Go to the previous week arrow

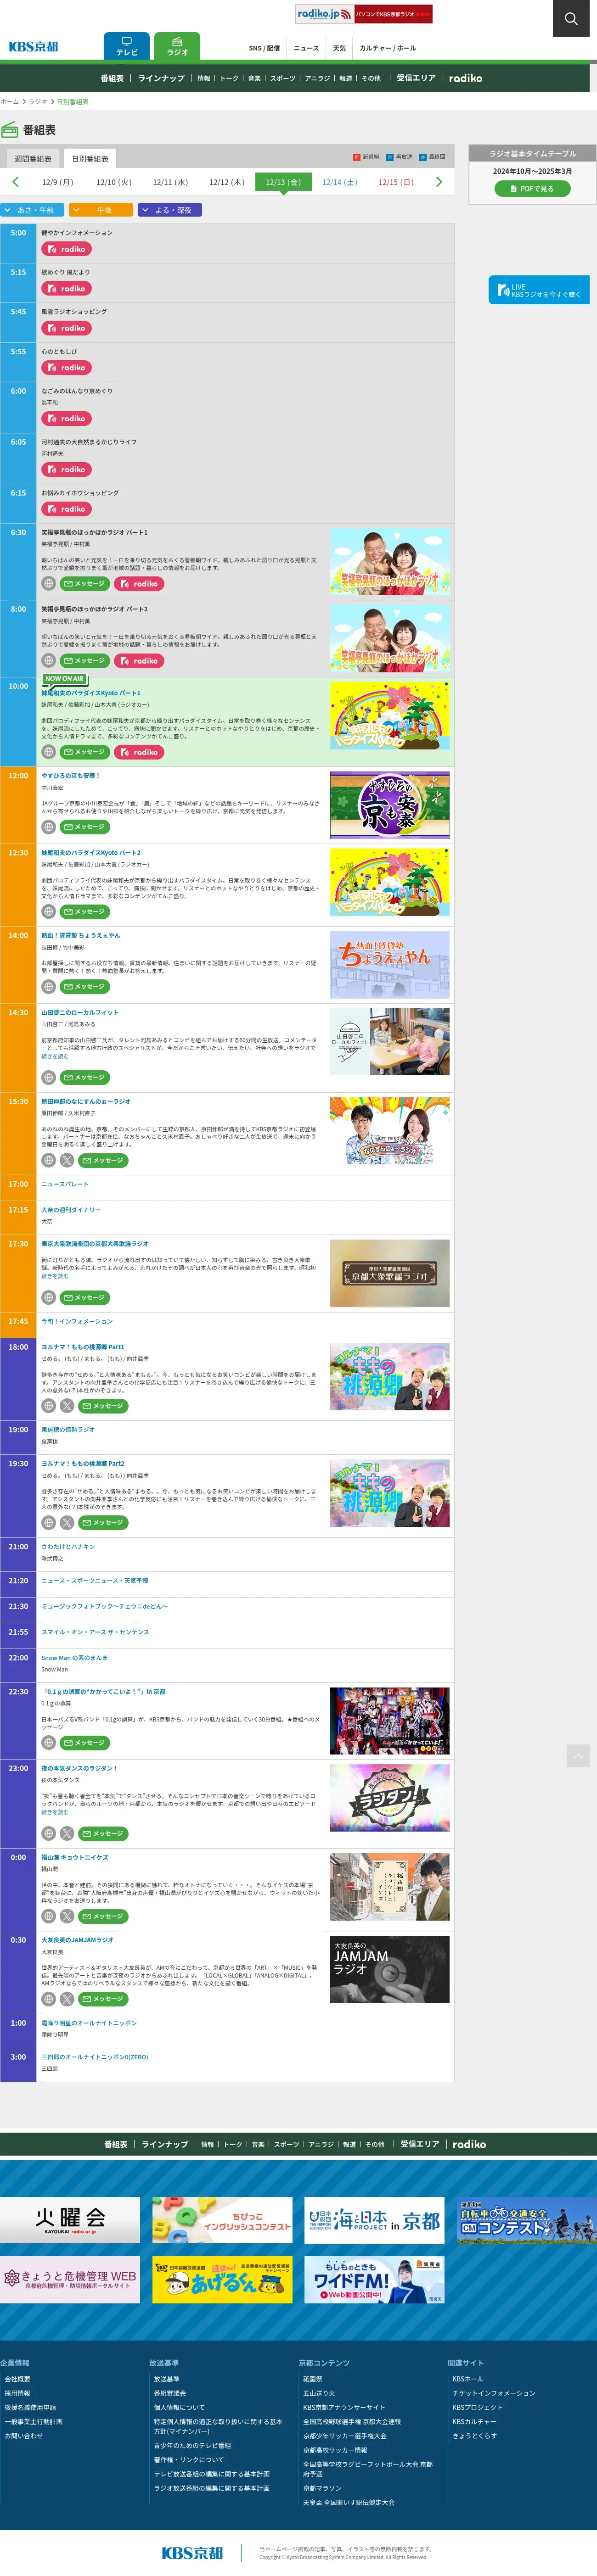tap(15, 182)
